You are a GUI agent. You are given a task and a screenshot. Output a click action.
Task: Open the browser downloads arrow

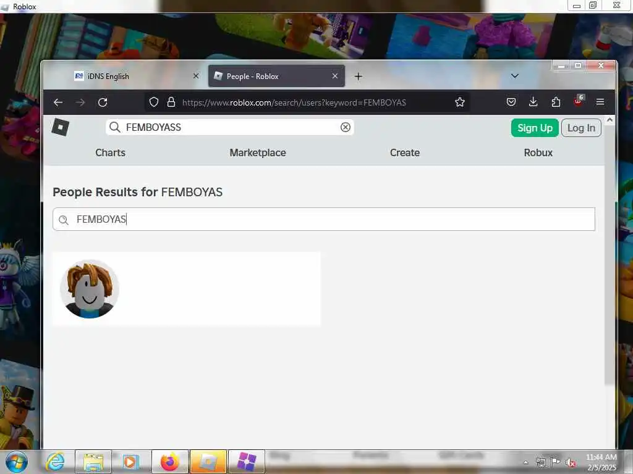pos(533,102)
